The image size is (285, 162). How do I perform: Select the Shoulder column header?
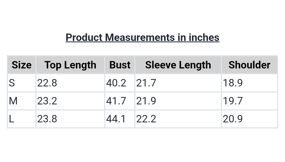pyautogui.click(x=249, y=65)
